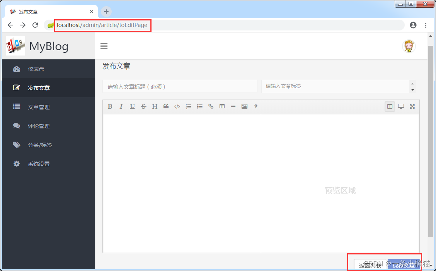Insert an ordered numbered list
The width and height of the screenshot is (436, 271).
coord(189,106)
